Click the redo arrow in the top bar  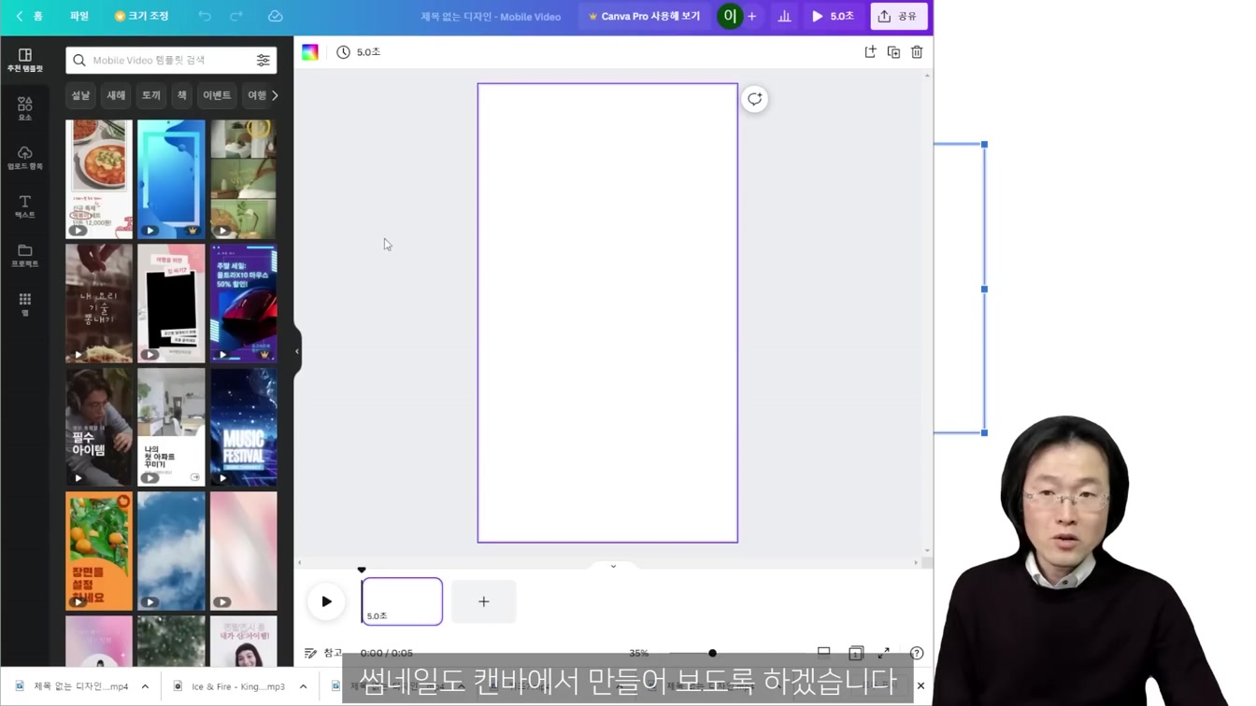point(236,16)
